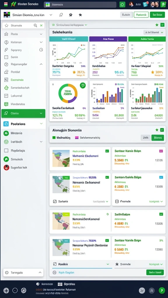Click the plus icon in the bottom bar
The image size is (168, 298).
6,291
